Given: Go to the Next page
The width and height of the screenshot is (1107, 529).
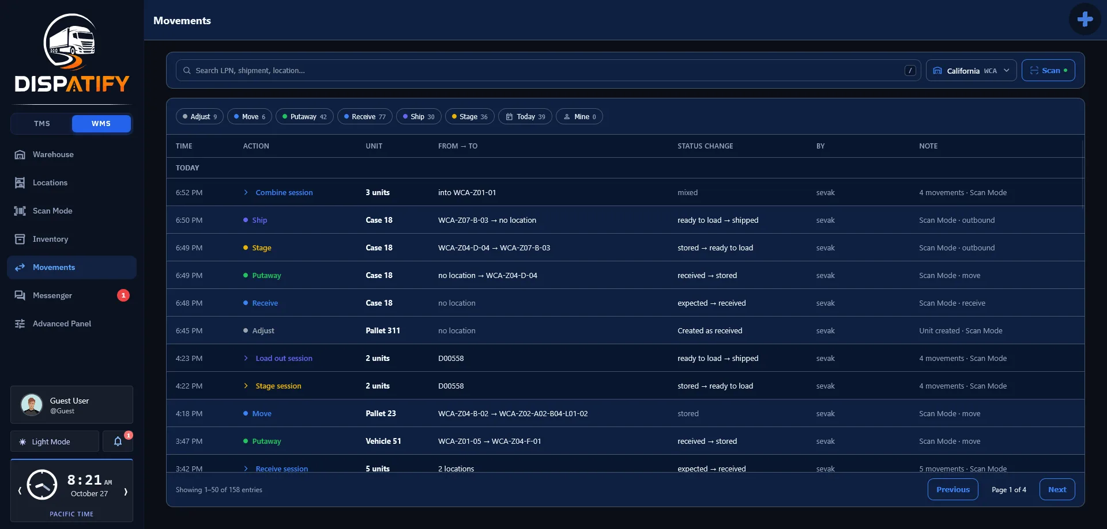Looking at the screenshot, I should coord(1057,489).
